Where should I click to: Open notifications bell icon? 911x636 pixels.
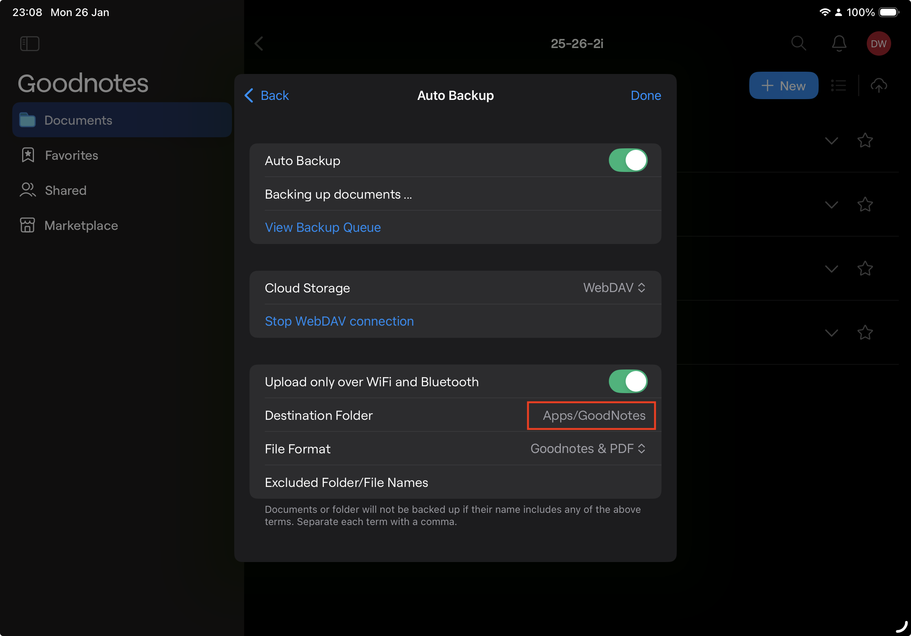click(839, 43)
